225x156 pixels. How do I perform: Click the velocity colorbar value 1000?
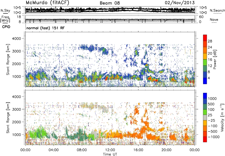[212, 99]
